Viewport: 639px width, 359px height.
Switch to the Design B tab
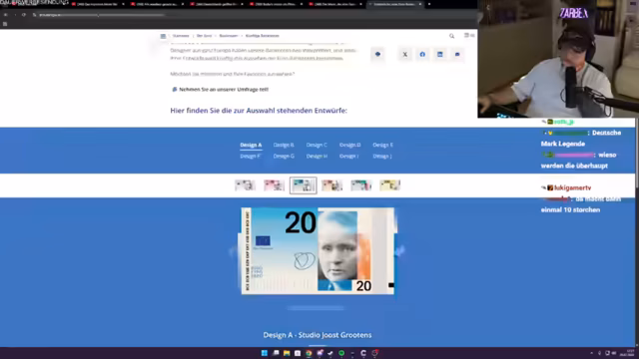284,145
